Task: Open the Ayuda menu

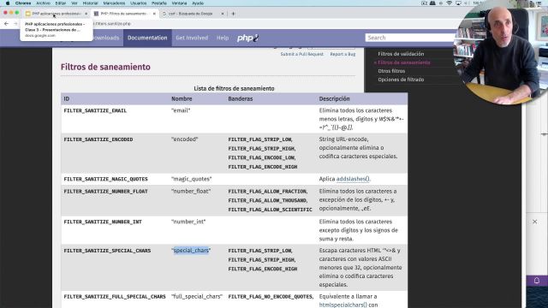Action: click(x=198, y=3)
